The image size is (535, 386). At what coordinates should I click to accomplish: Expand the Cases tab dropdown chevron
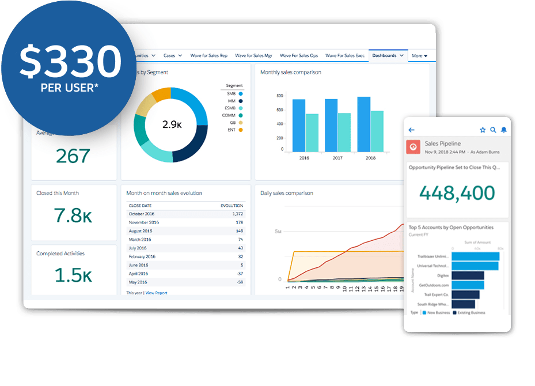[x=180, y=56]
